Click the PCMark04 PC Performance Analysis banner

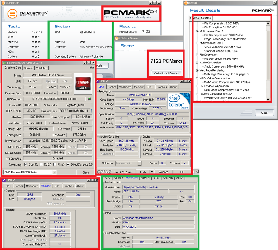coord(131,14)
